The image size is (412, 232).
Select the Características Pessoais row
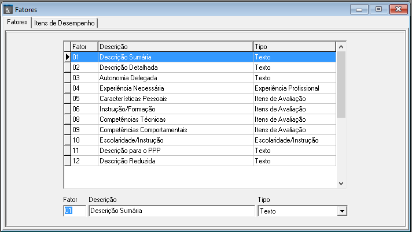200,99
